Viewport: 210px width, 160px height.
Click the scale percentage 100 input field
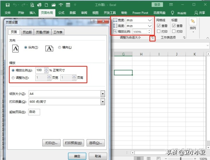(x=40, y=70)
